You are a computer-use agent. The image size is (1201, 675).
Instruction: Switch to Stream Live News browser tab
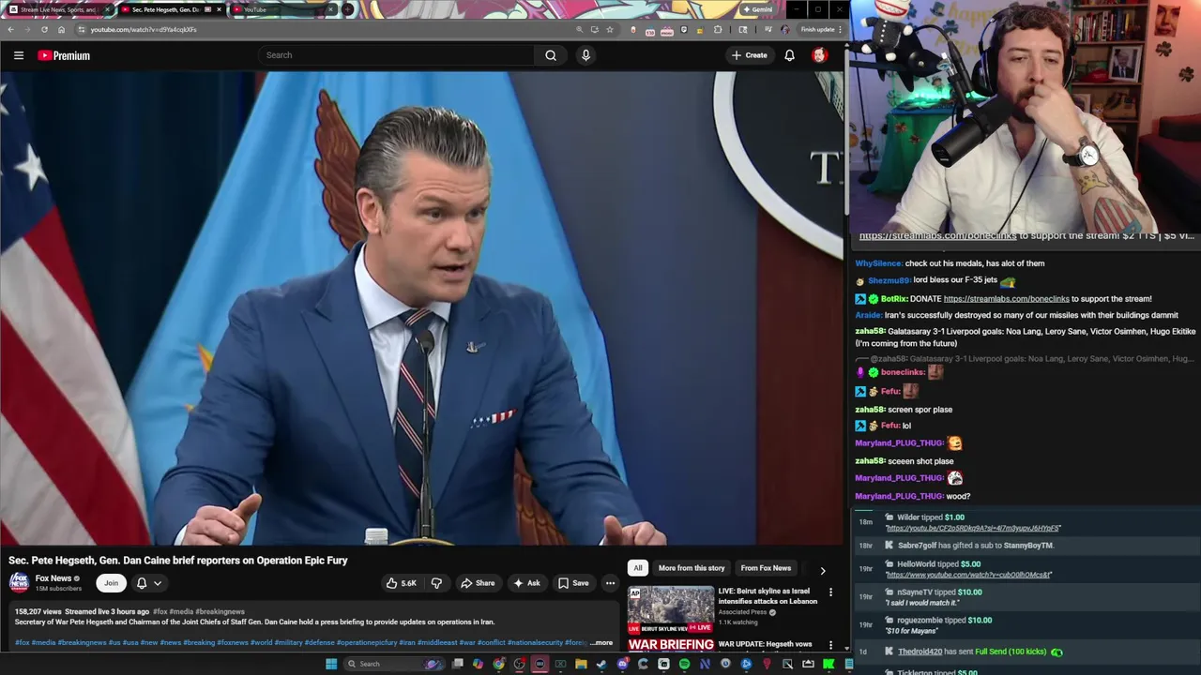pos(58,9)
